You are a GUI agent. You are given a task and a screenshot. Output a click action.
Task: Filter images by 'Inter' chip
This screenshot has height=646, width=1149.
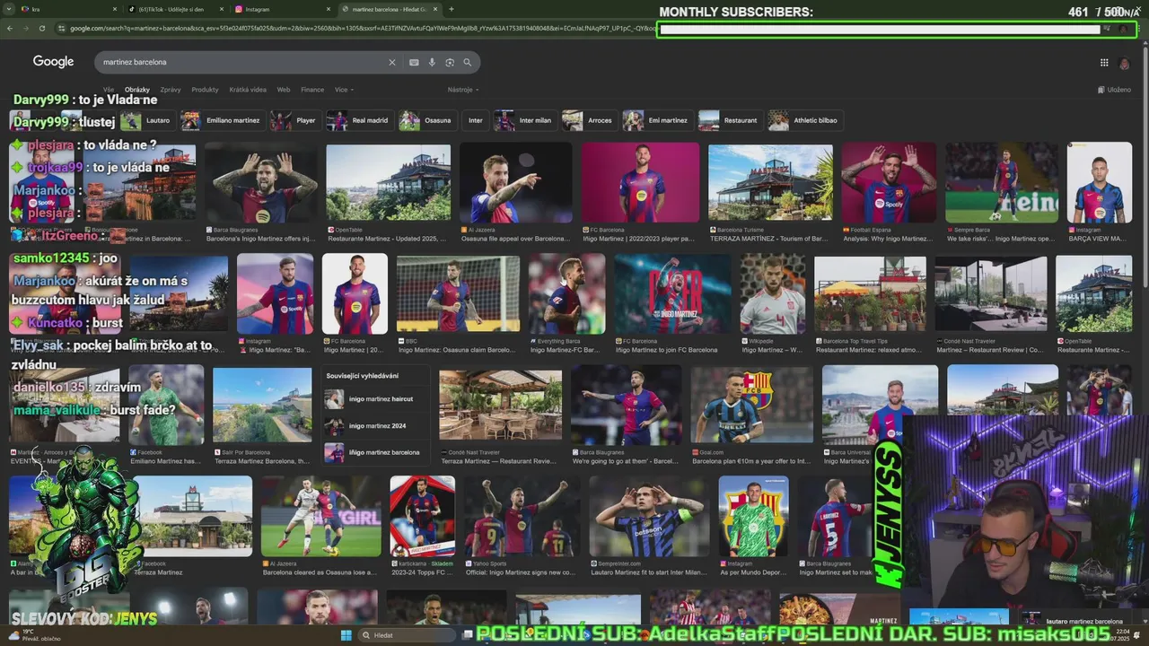pyautogui.click(x=475, y=120)
